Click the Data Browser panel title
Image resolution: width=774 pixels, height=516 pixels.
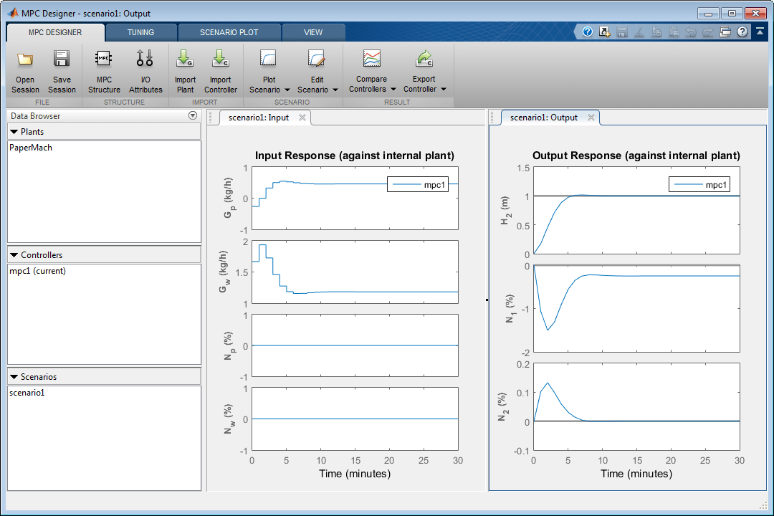36,116
